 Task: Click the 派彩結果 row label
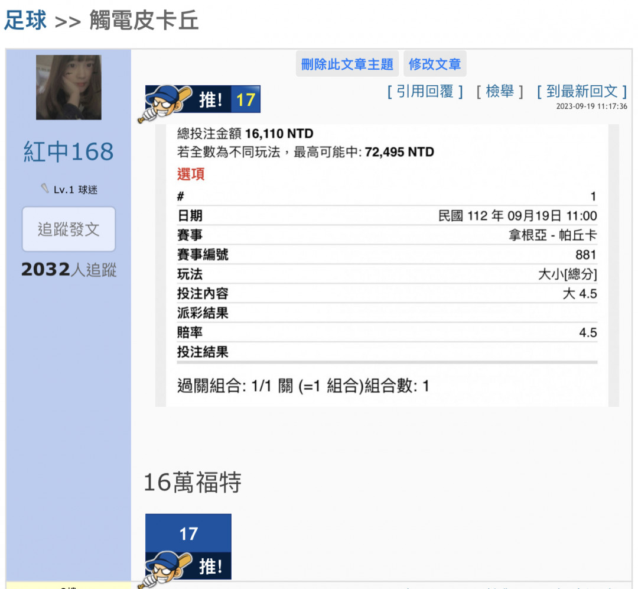point(203,313)
